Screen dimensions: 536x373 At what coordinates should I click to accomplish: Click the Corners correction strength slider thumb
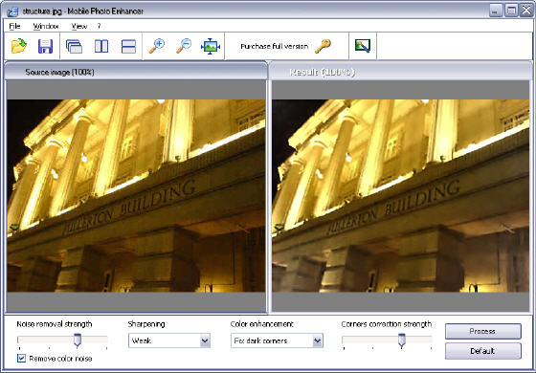[x=402, y=340]
